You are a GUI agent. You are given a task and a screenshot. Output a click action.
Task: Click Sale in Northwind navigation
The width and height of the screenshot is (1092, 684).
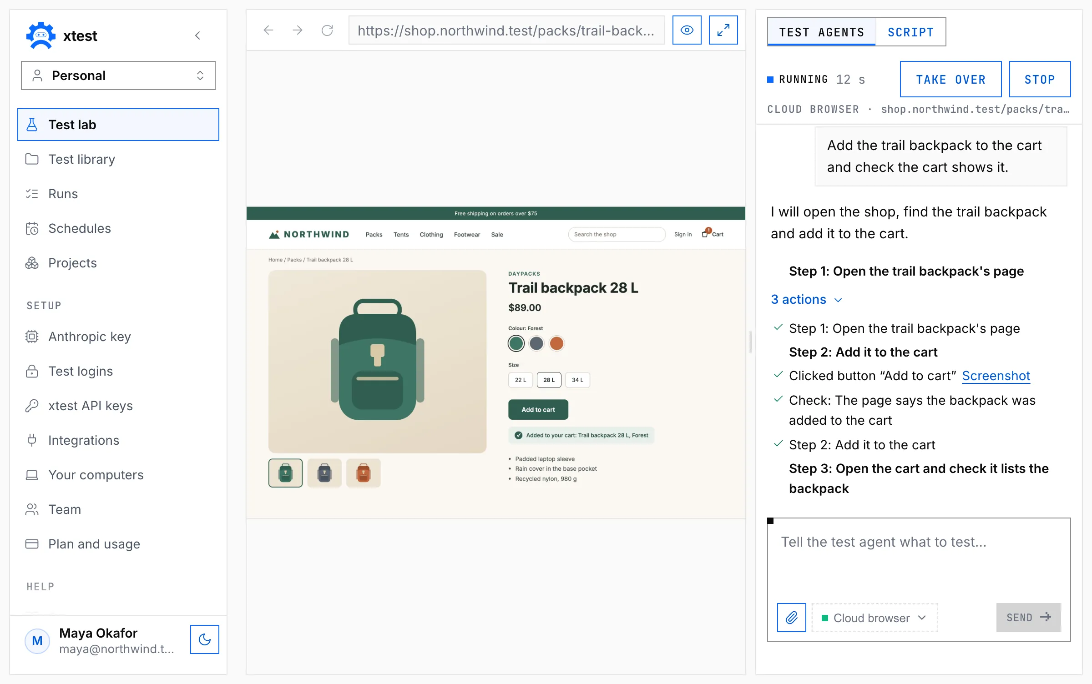tap(497, 235)
